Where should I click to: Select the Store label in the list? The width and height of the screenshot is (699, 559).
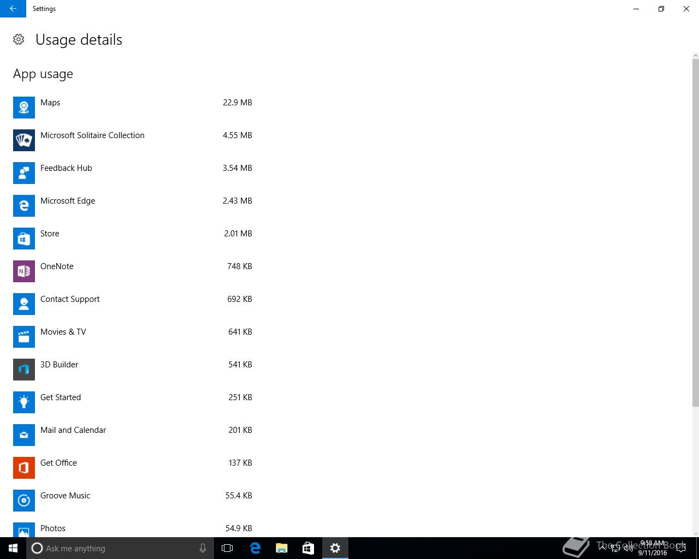[50, 234]
